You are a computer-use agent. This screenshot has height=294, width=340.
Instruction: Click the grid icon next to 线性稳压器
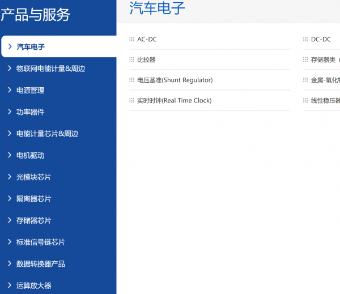click(x=305, y=101)
